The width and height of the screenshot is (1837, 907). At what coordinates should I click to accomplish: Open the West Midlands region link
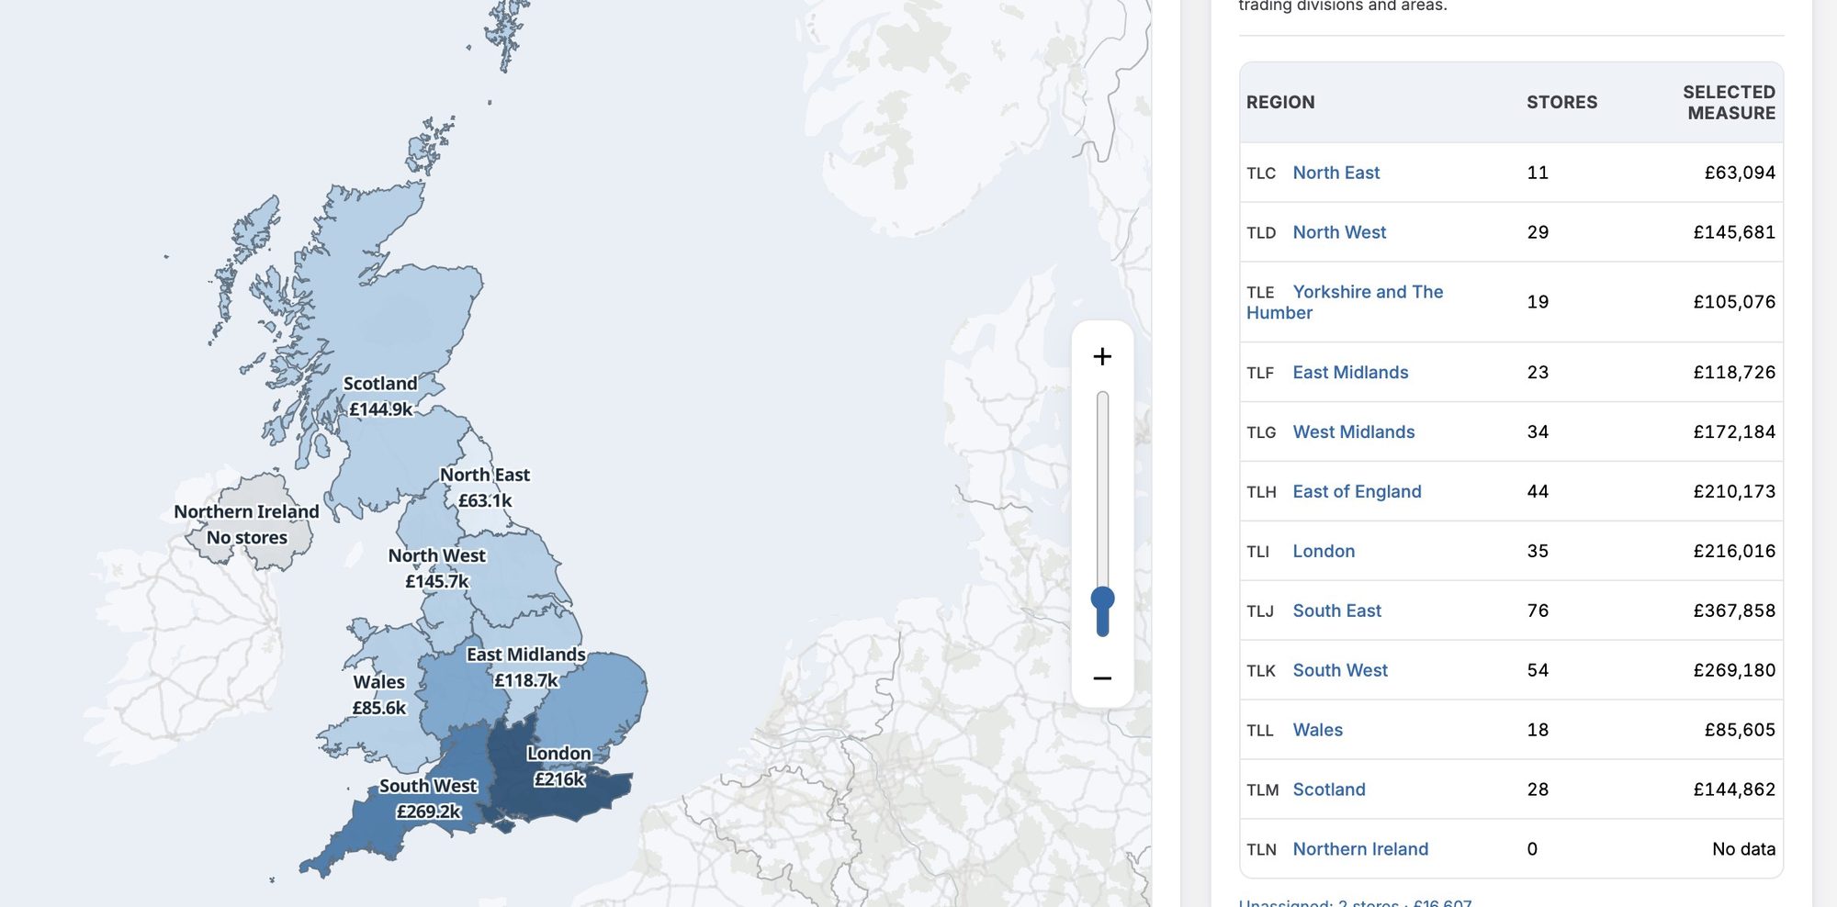coord(1353,431)
